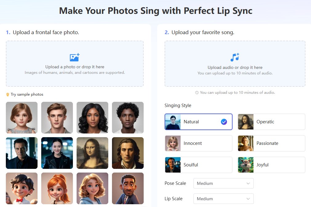Pick the Joyful singing style option

[x=271, y=165]
